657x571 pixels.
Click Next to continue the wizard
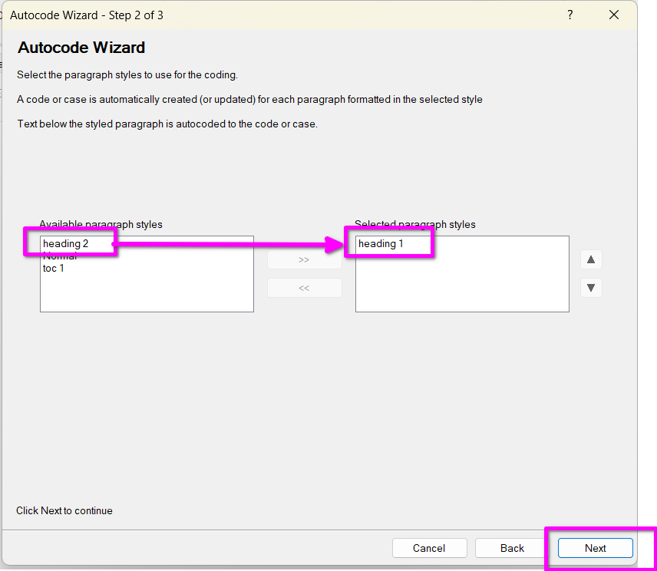coord(595,548)
